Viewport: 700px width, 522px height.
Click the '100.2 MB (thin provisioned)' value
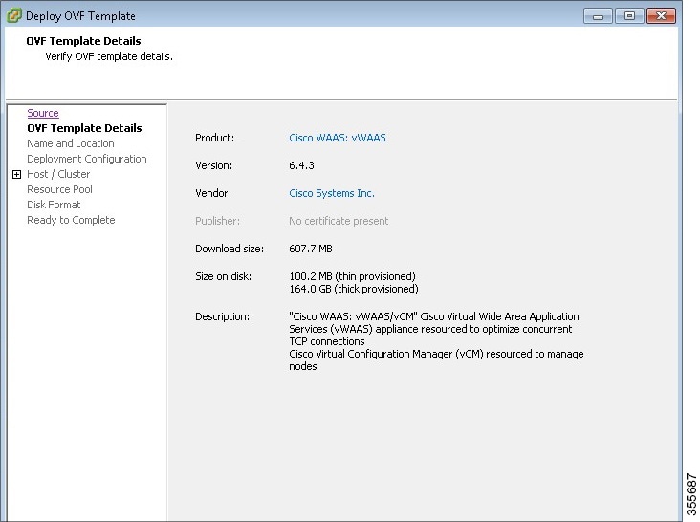click(x=352, y=276)
